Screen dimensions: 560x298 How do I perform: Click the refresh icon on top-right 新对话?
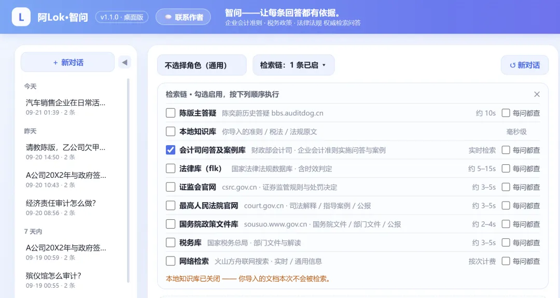pos(512,65)
